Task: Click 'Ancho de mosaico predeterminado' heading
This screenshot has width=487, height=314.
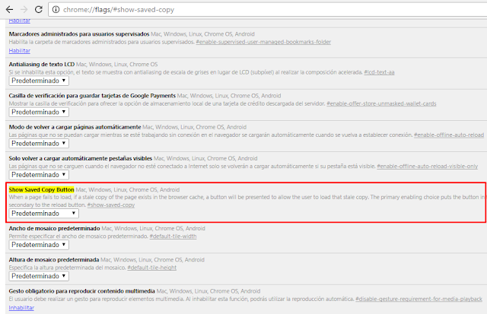Action: [54, 228]
